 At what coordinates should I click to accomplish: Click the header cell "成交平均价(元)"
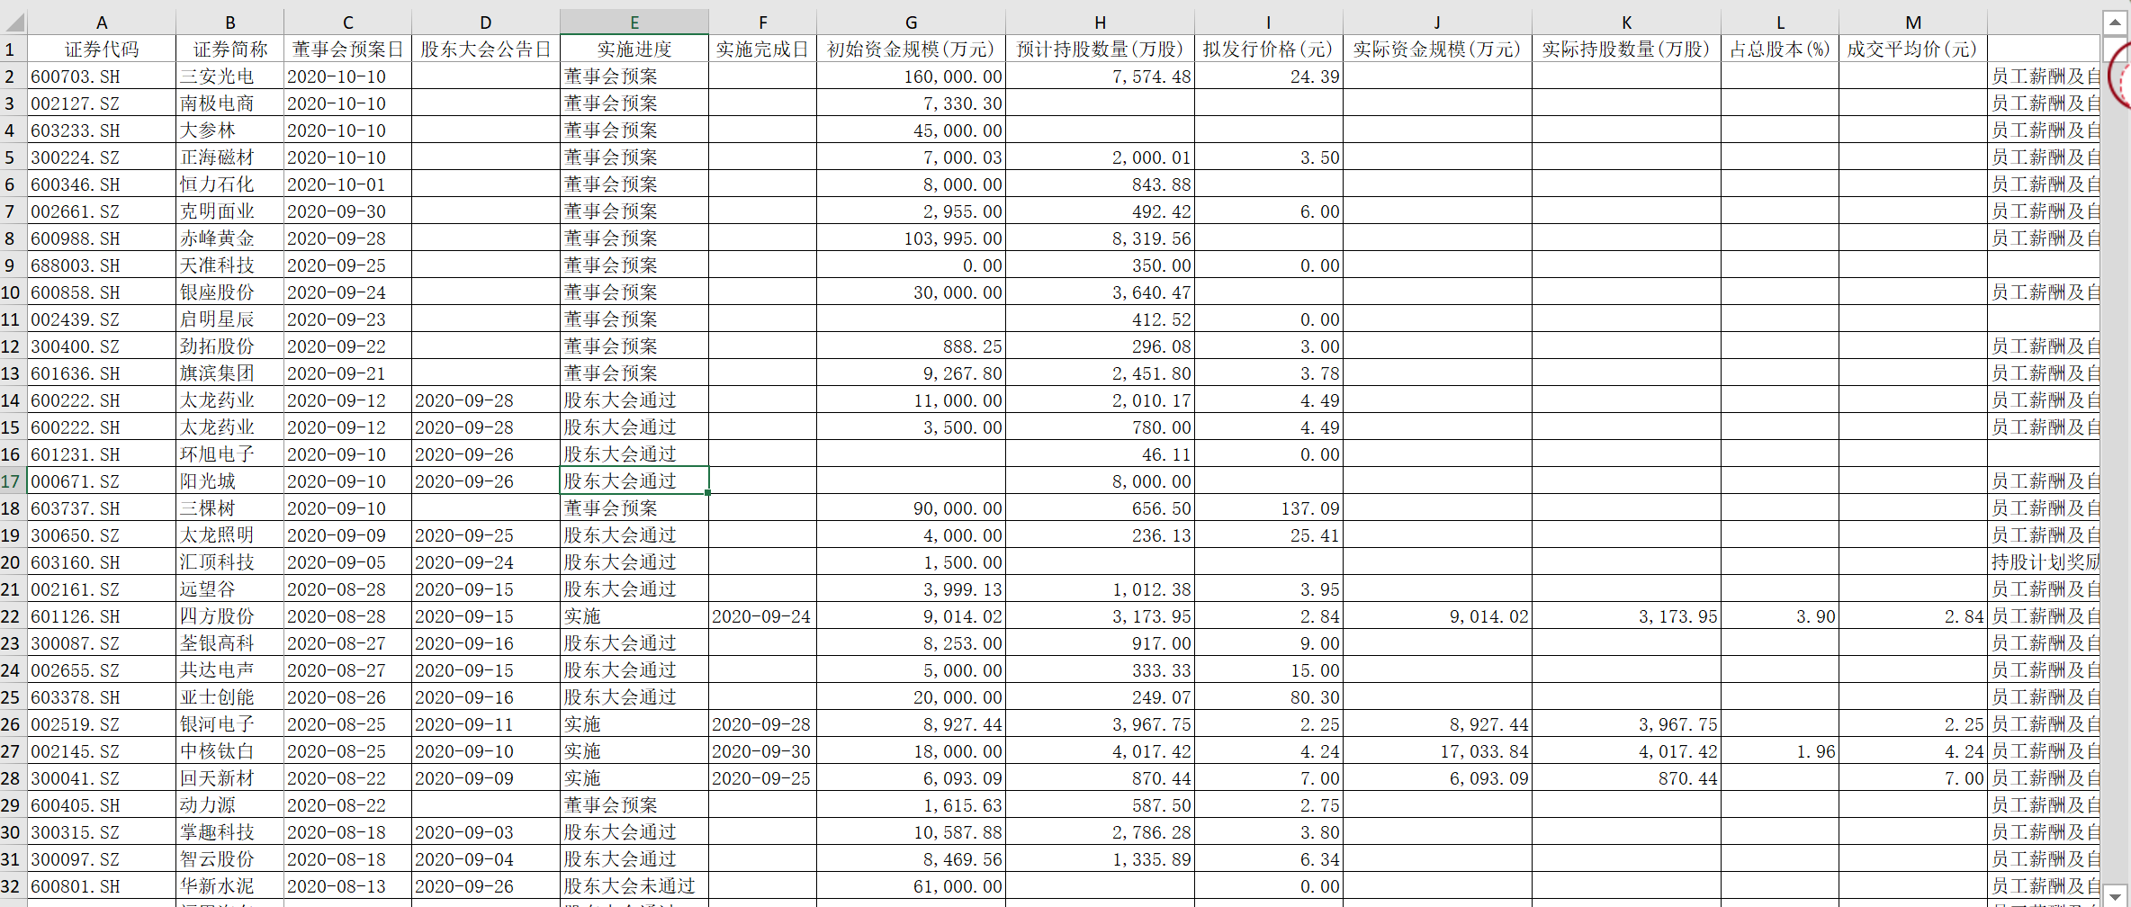(1913, 49)
